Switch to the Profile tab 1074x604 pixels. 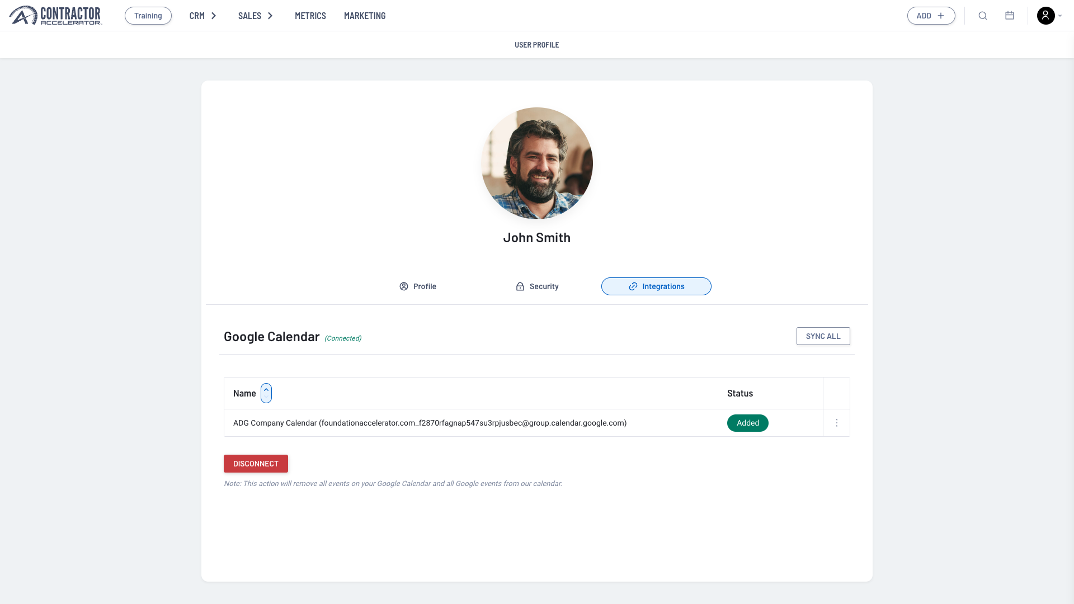(418, 286)
